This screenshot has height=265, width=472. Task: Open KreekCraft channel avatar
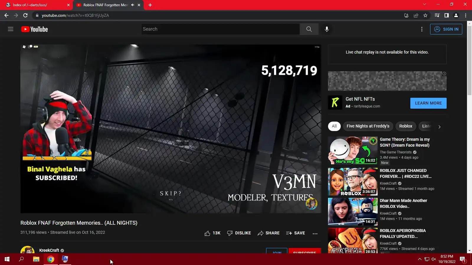pos(27,250)
